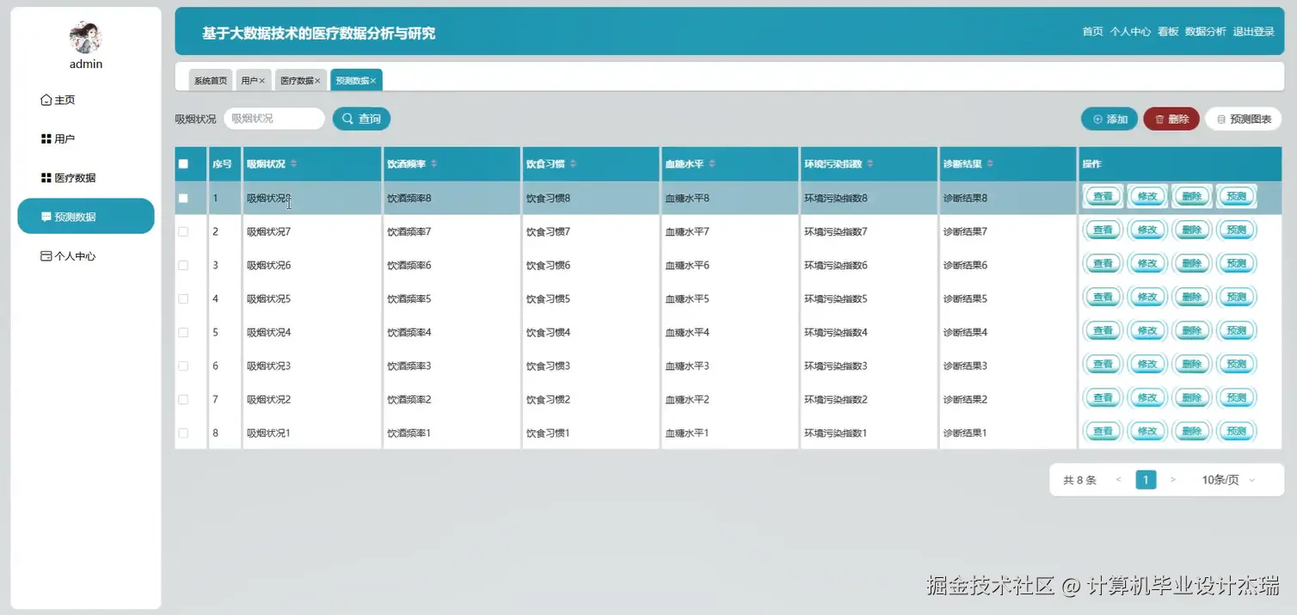Sort by the 饮食习惯 column arrows
Viewport: 1297px width, 615px height.
pyautogui.click(x=573, y=164)
